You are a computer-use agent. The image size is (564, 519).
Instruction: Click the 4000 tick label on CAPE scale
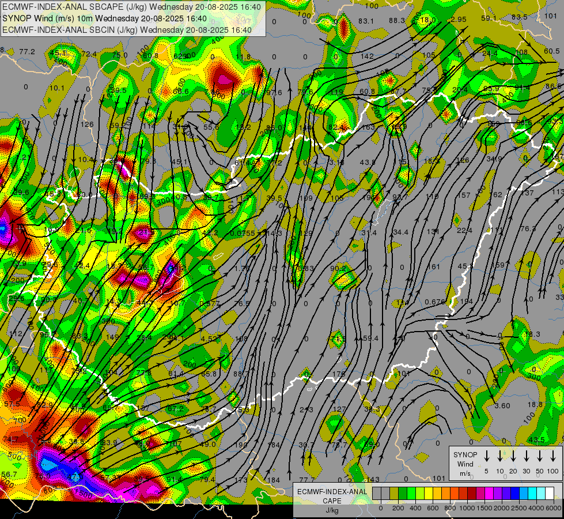pos(536,508)
